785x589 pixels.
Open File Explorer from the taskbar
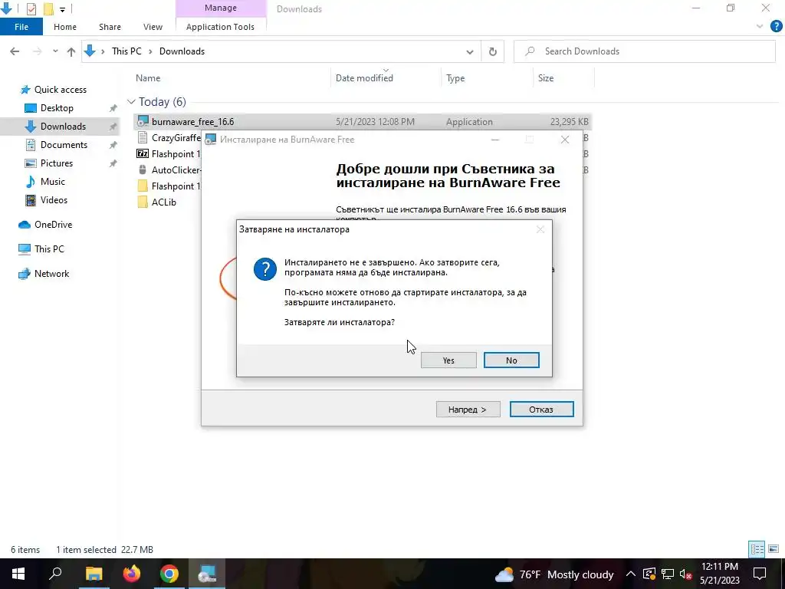tap(94, 574)
